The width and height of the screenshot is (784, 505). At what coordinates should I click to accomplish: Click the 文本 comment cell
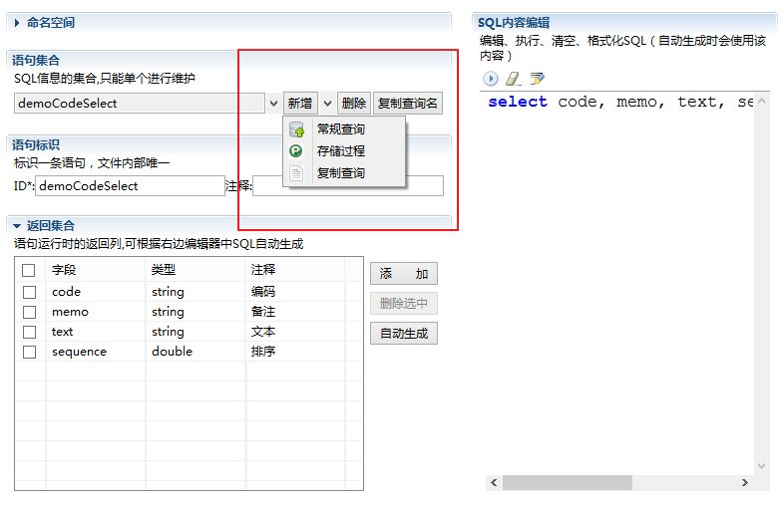point(263,332)
